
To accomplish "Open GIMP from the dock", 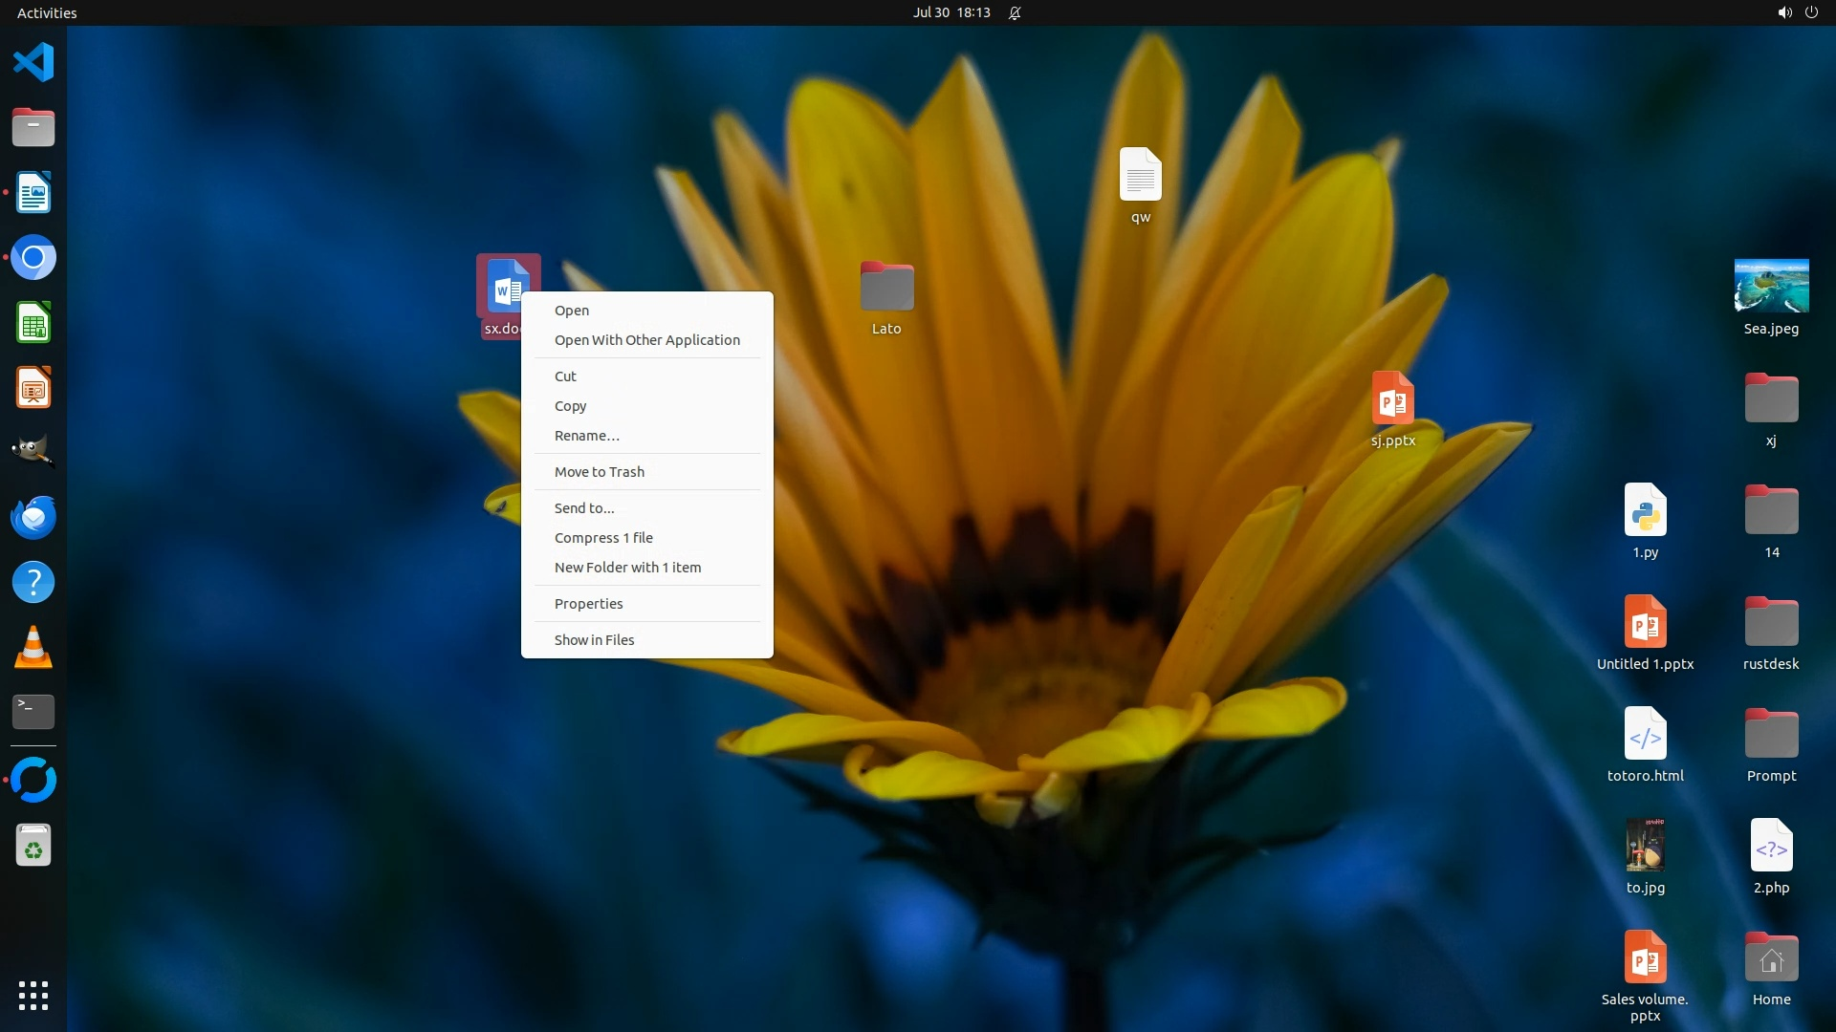I will pyautogui.click(x=33, y=451).
